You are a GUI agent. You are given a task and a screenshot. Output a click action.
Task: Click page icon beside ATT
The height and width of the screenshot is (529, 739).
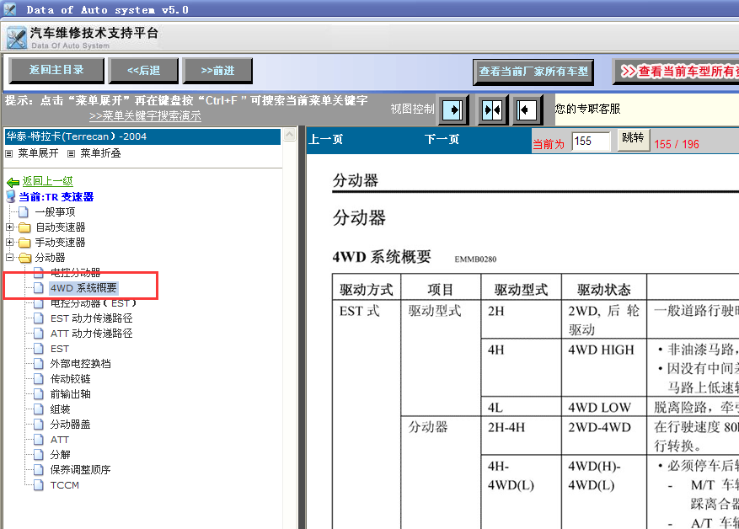(x=39, y=440)
